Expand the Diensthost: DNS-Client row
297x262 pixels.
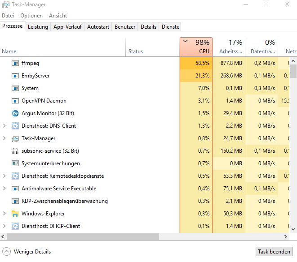coord(4,126)
